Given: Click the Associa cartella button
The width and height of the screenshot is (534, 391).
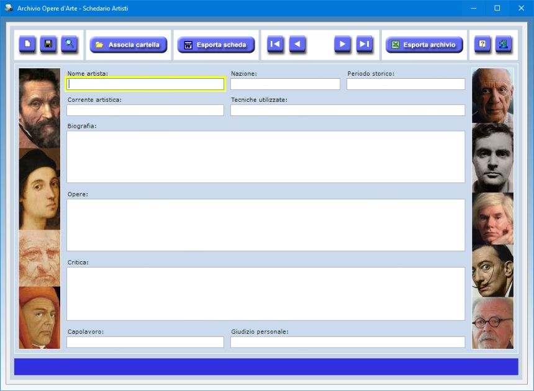Looking at the screenshot, I should tap(129, 45).
